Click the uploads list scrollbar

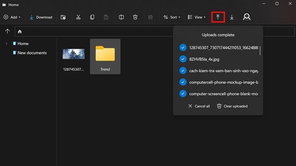[260, 51]
